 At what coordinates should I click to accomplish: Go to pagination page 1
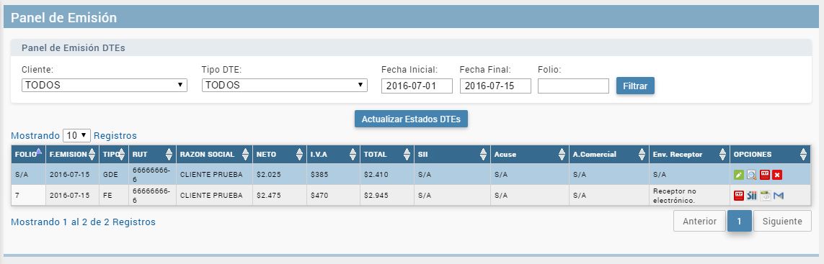[740, 221]
